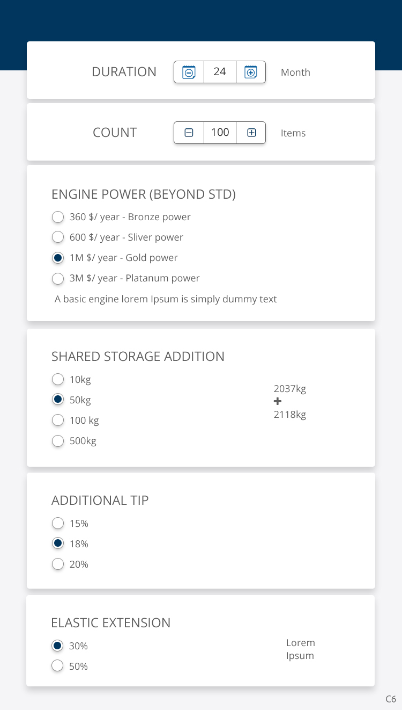Set elastic extension to 50%

(x=57, y=666)
